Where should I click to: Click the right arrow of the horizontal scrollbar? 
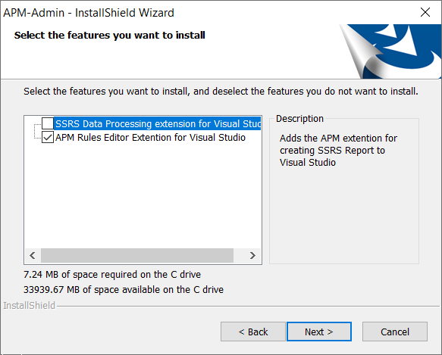point(253,255)
